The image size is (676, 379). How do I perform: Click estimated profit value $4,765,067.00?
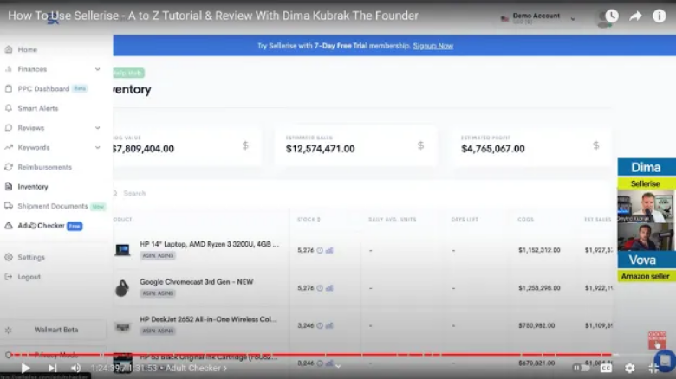[x=493, y=149]
